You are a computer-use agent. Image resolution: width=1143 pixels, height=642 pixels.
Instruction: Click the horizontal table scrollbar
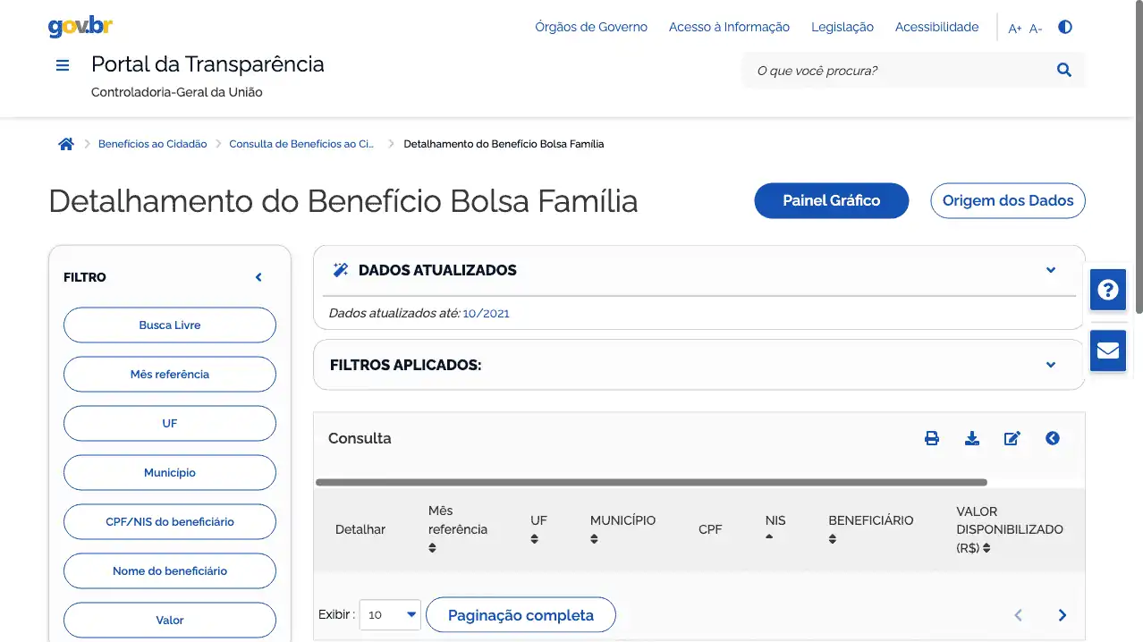[x=651, y=483]
